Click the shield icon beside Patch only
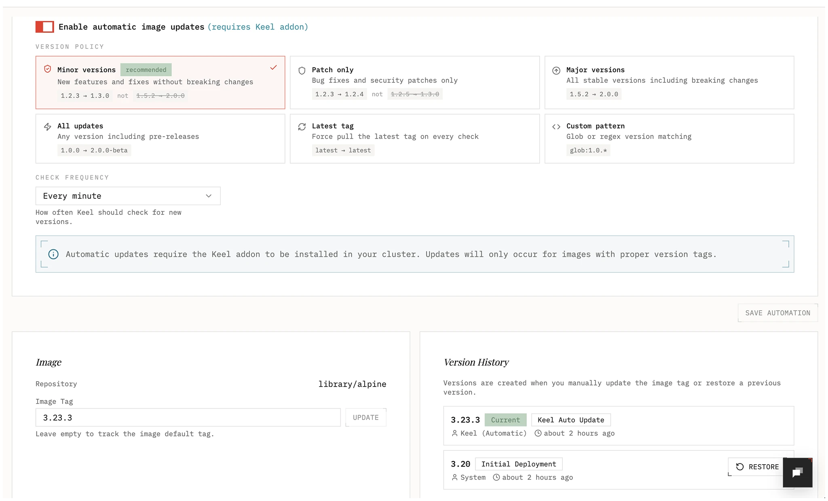 [x=302, y=70]
